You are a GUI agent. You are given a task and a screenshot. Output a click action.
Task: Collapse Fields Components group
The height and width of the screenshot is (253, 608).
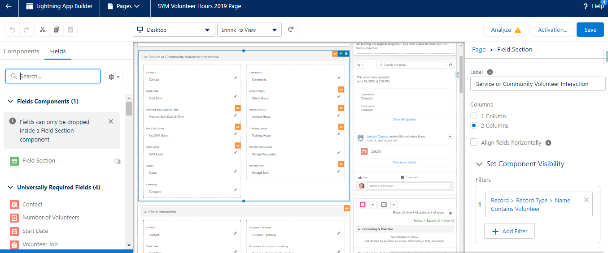[x=10, y=102]
